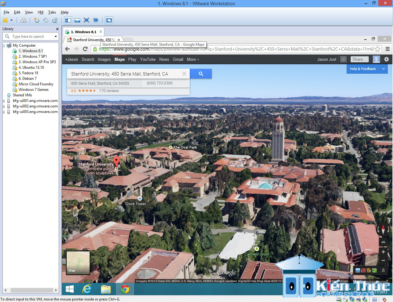Screen dimensions: 393x302
Task: Open the Edit menu
Action: pyautogui.click(x=17, y=12)
